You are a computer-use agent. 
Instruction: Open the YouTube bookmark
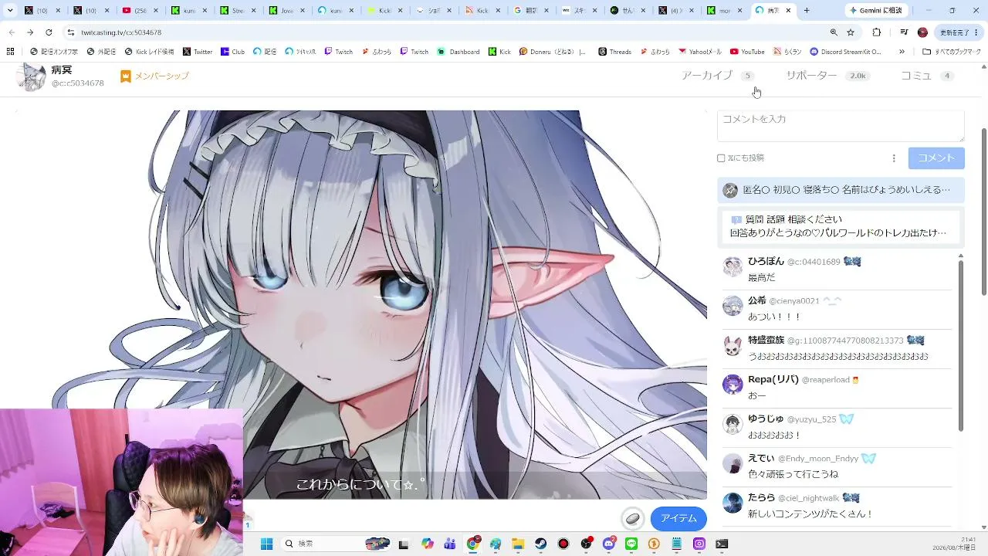click(747, 52)
